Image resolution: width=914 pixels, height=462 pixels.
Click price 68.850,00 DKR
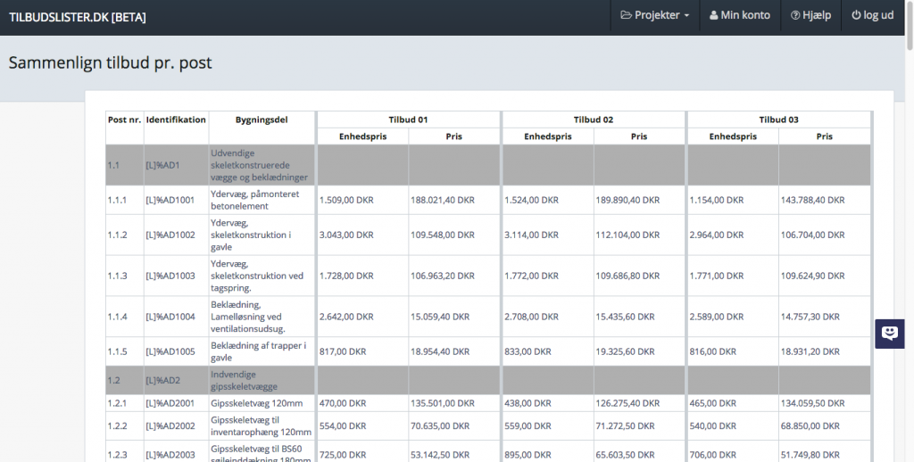(x=810, y=426)
